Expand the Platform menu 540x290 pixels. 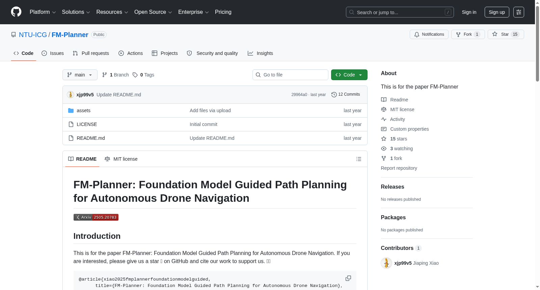(x=43, y=12)
